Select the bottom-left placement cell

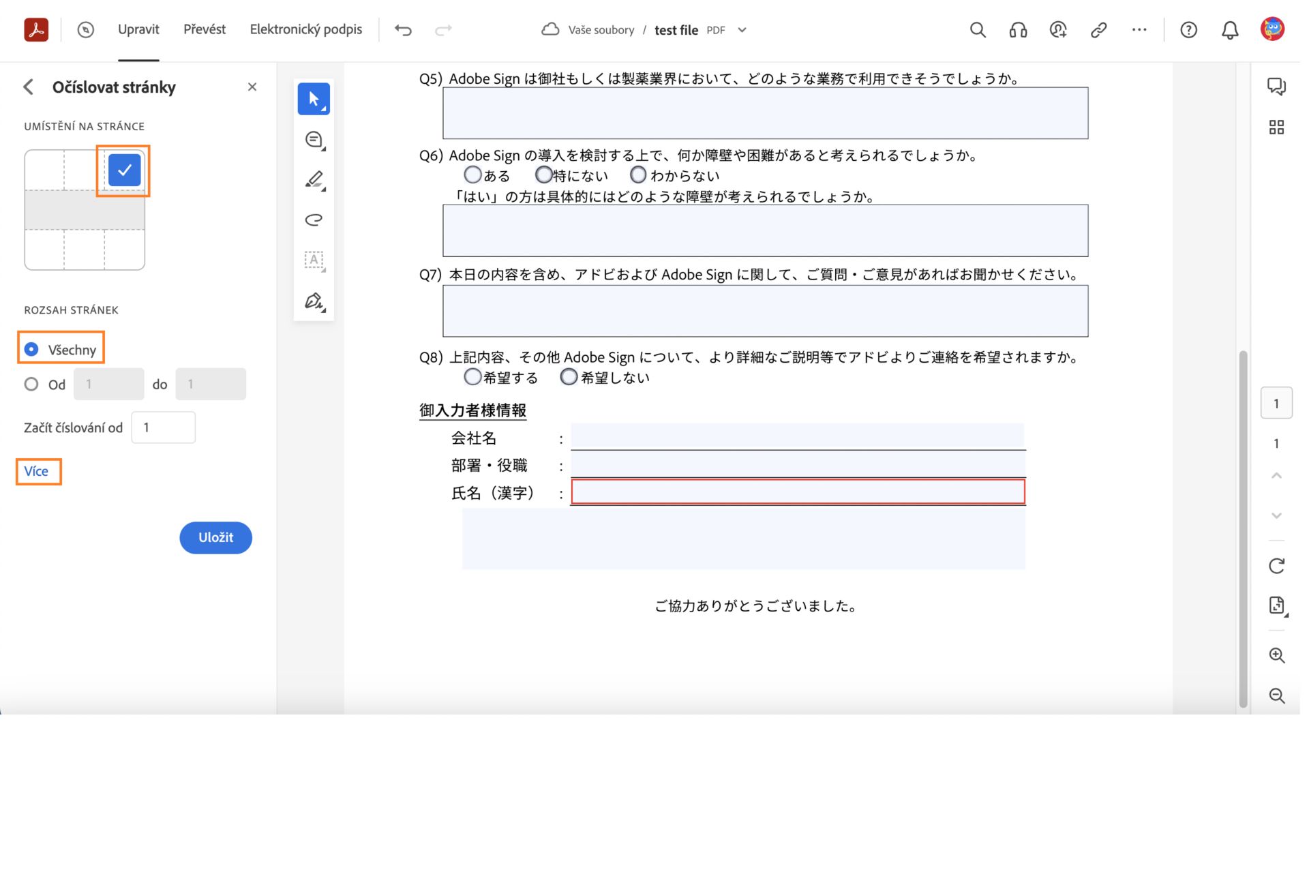point(44,250)
